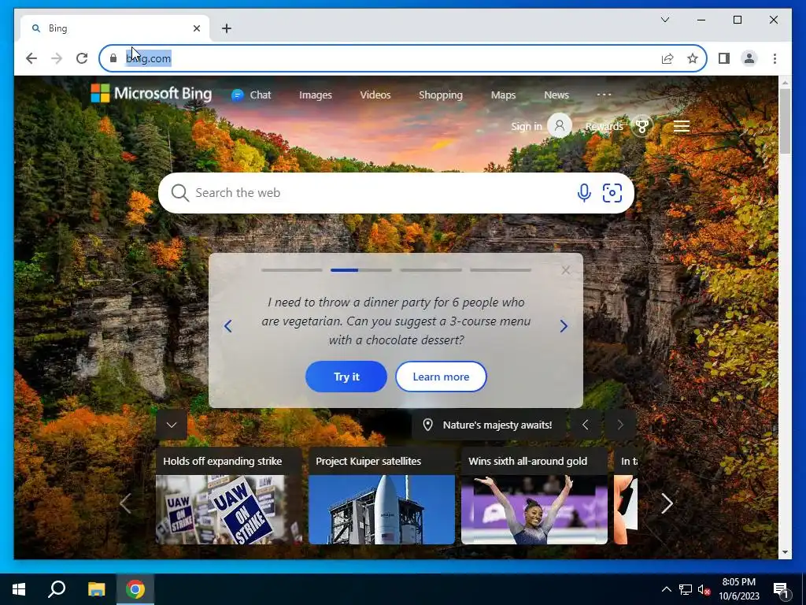Show previous chat suggestion
806x605 pixels.
click(x=228, y=325)
